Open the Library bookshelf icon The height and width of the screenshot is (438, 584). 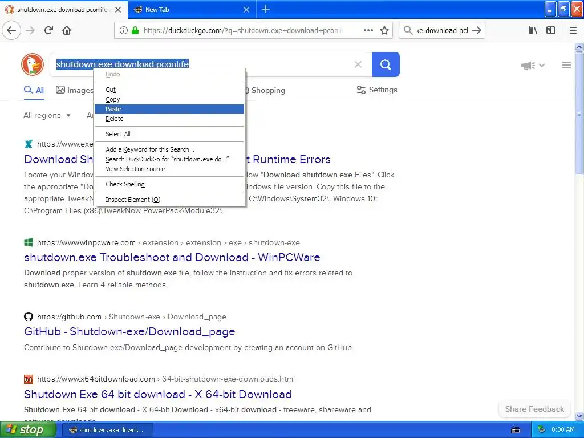coord(533,30)
